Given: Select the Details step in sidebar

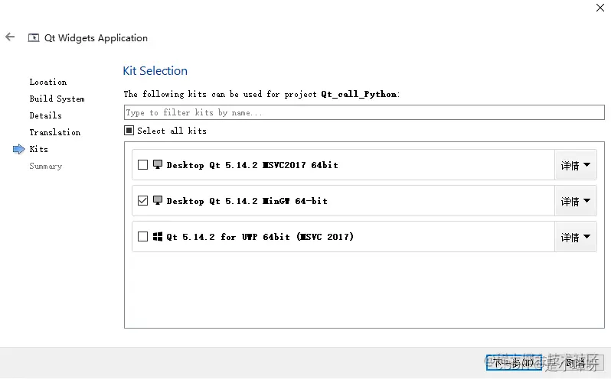Looking at the screenshot, I should click(46, 115).
